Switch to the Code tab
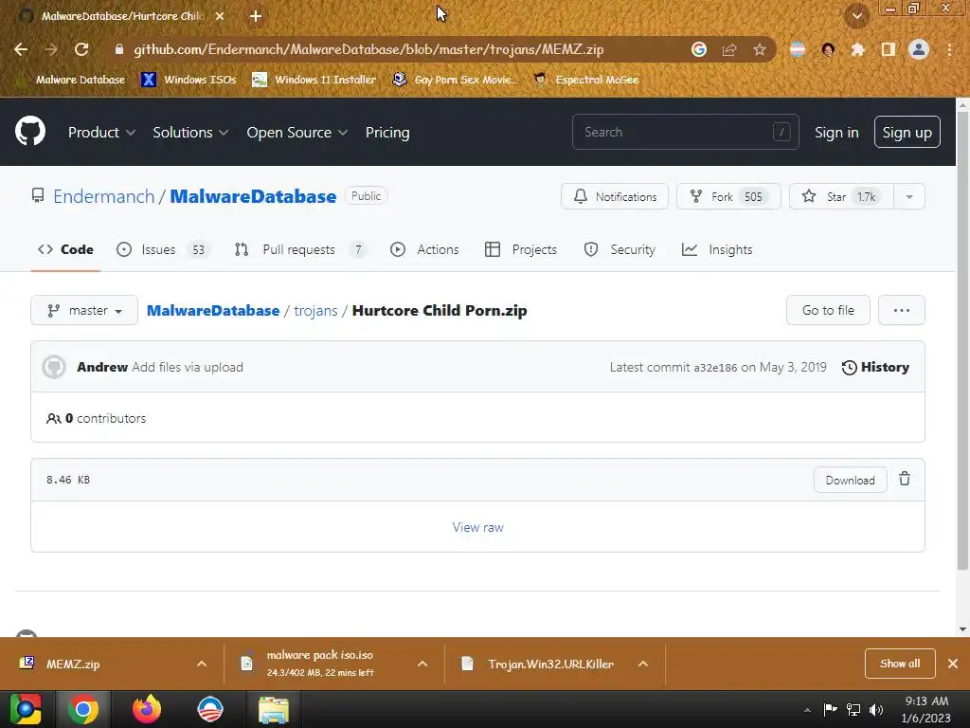 point(65,249)
